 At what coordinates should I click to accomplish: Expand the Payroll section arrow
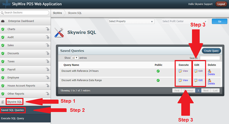tap(47, 70)
